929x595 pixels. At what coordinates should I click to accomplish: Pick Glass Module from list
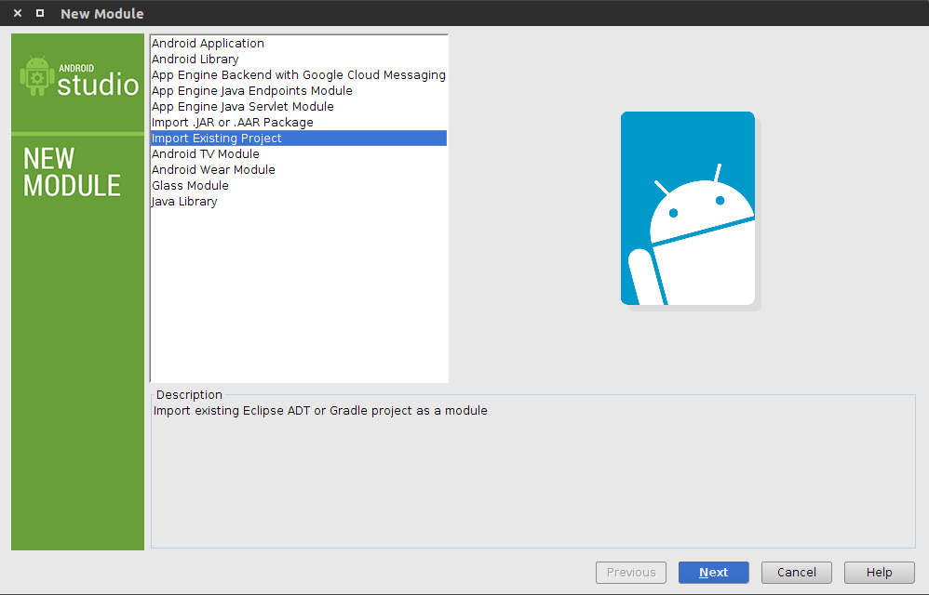pos(299,186)
